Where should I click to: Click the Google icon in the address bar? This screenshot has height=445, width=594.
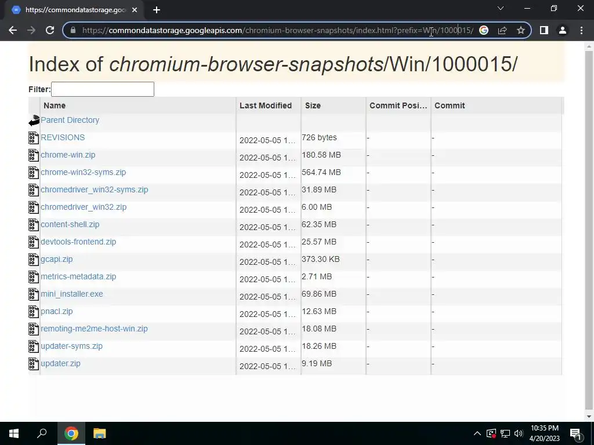pyautogui.click(x=483, y=30)
